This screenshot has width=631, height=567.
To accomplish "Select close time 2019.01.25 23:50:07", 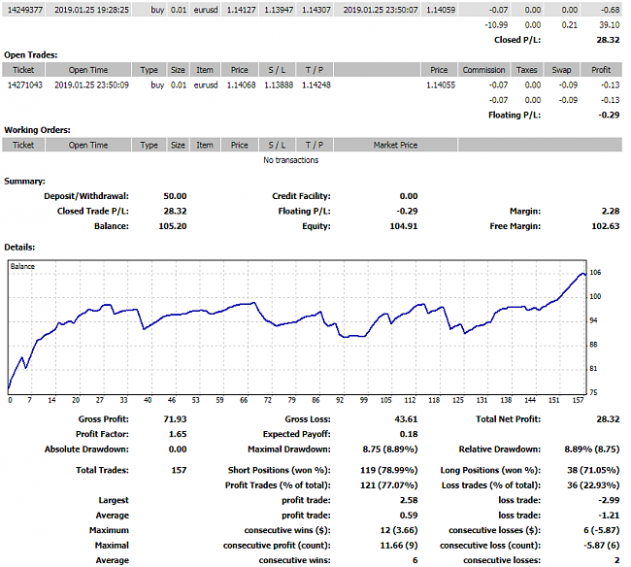I will click(x=381, y=10).
